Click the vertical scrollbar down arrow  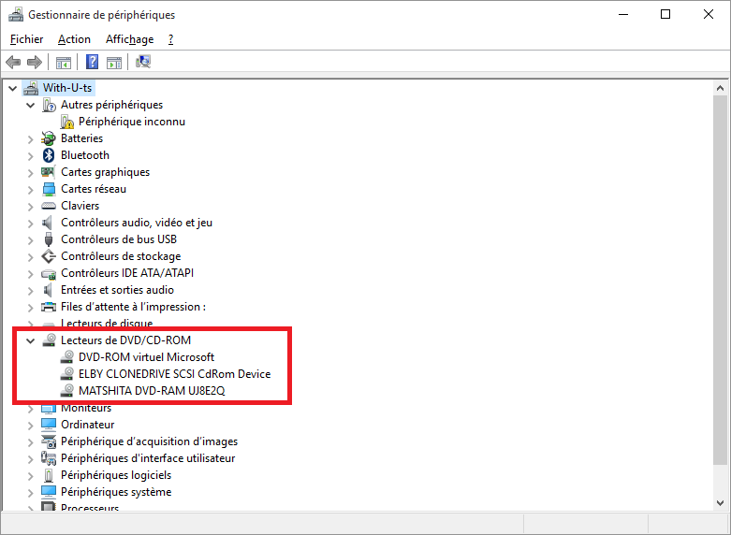pyautogui.click(x=721, y=502)
